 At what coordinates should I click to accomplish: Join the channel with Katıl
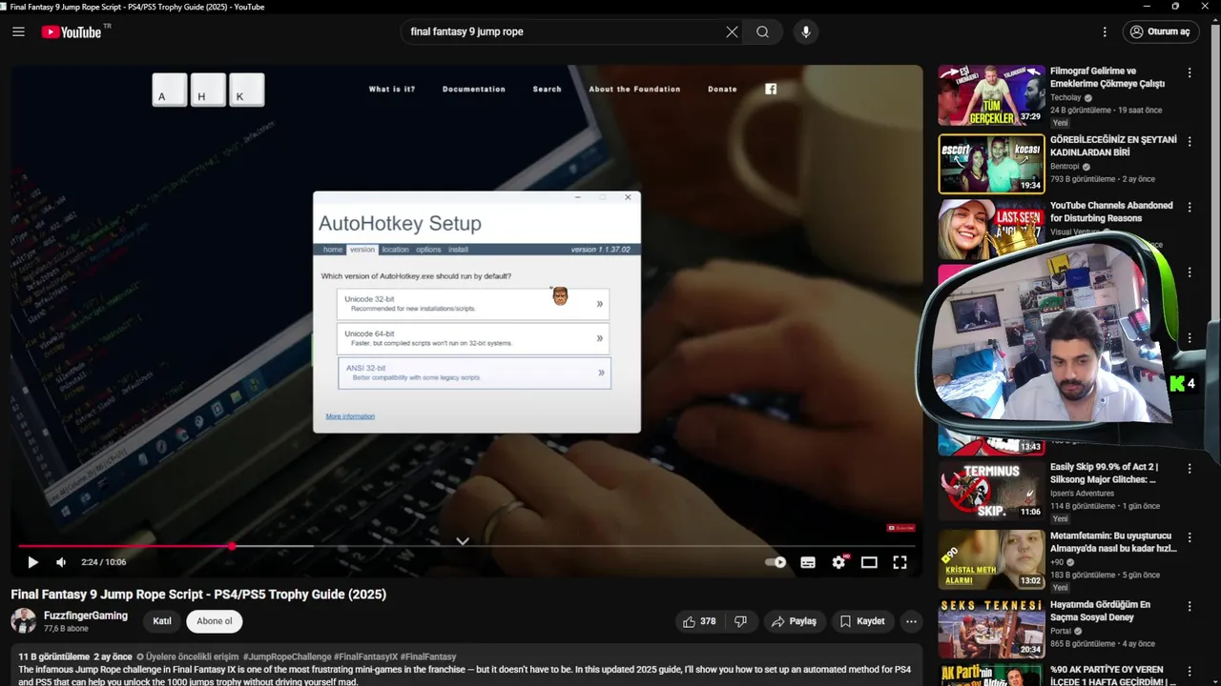(x=162, y=621)
